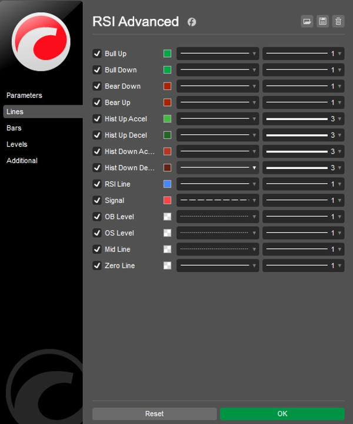353x424 pixels.
Task: Change the Bull Up color swatch
Action: pos(167,54)
